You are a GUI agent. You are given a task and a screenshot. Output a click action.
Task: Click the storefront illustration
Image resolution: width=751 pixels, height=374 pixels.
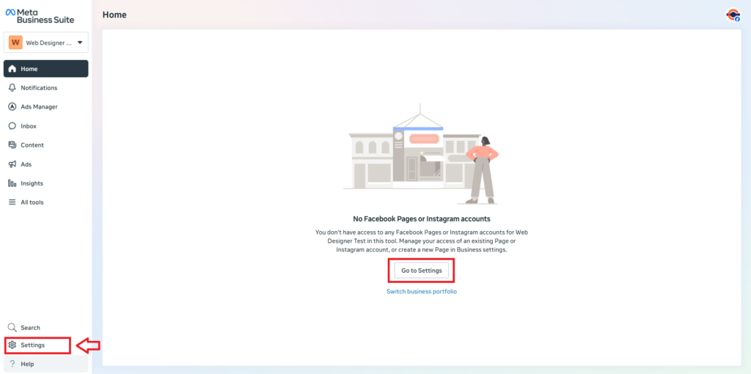pyautogui.click(x=422, y=154)
